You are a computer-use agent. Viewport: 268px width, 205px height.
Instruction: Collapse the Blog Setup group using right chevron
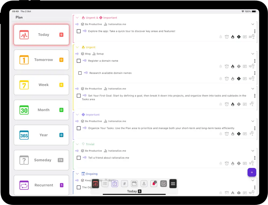[253, 54]
